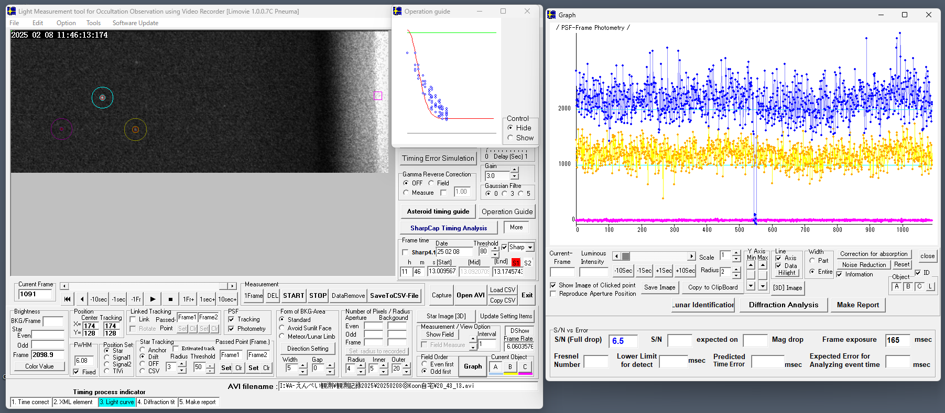This screenshot has width=945, height=413.
Task: Step back one frame with left-arrow icon
Action: [82, 299]
